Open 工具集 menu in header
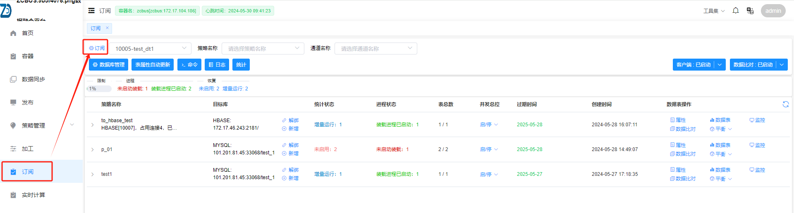This screenshot has height=213, width=794. [714, 11]
